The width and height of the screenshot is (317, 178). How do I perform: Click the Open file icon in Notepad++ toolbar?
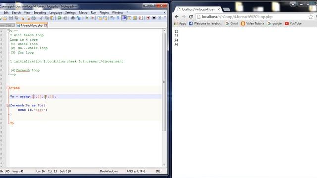[5, 18]
